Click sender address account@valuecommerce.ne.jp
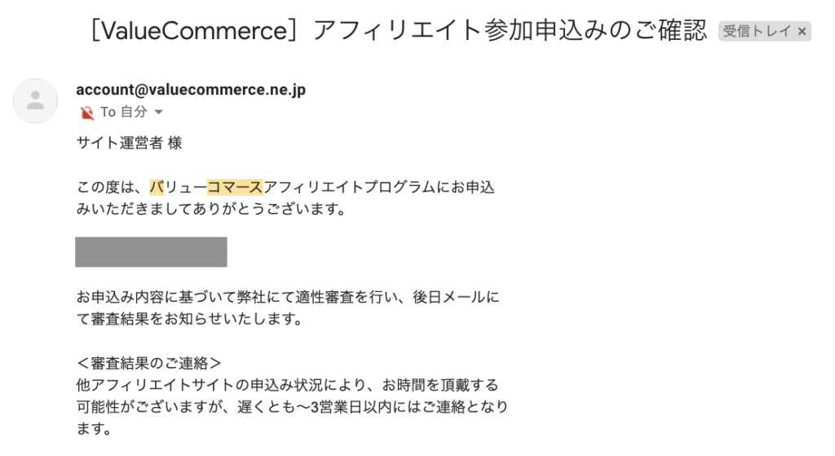The width and height of the screenshot is (835, 456). 191,90
